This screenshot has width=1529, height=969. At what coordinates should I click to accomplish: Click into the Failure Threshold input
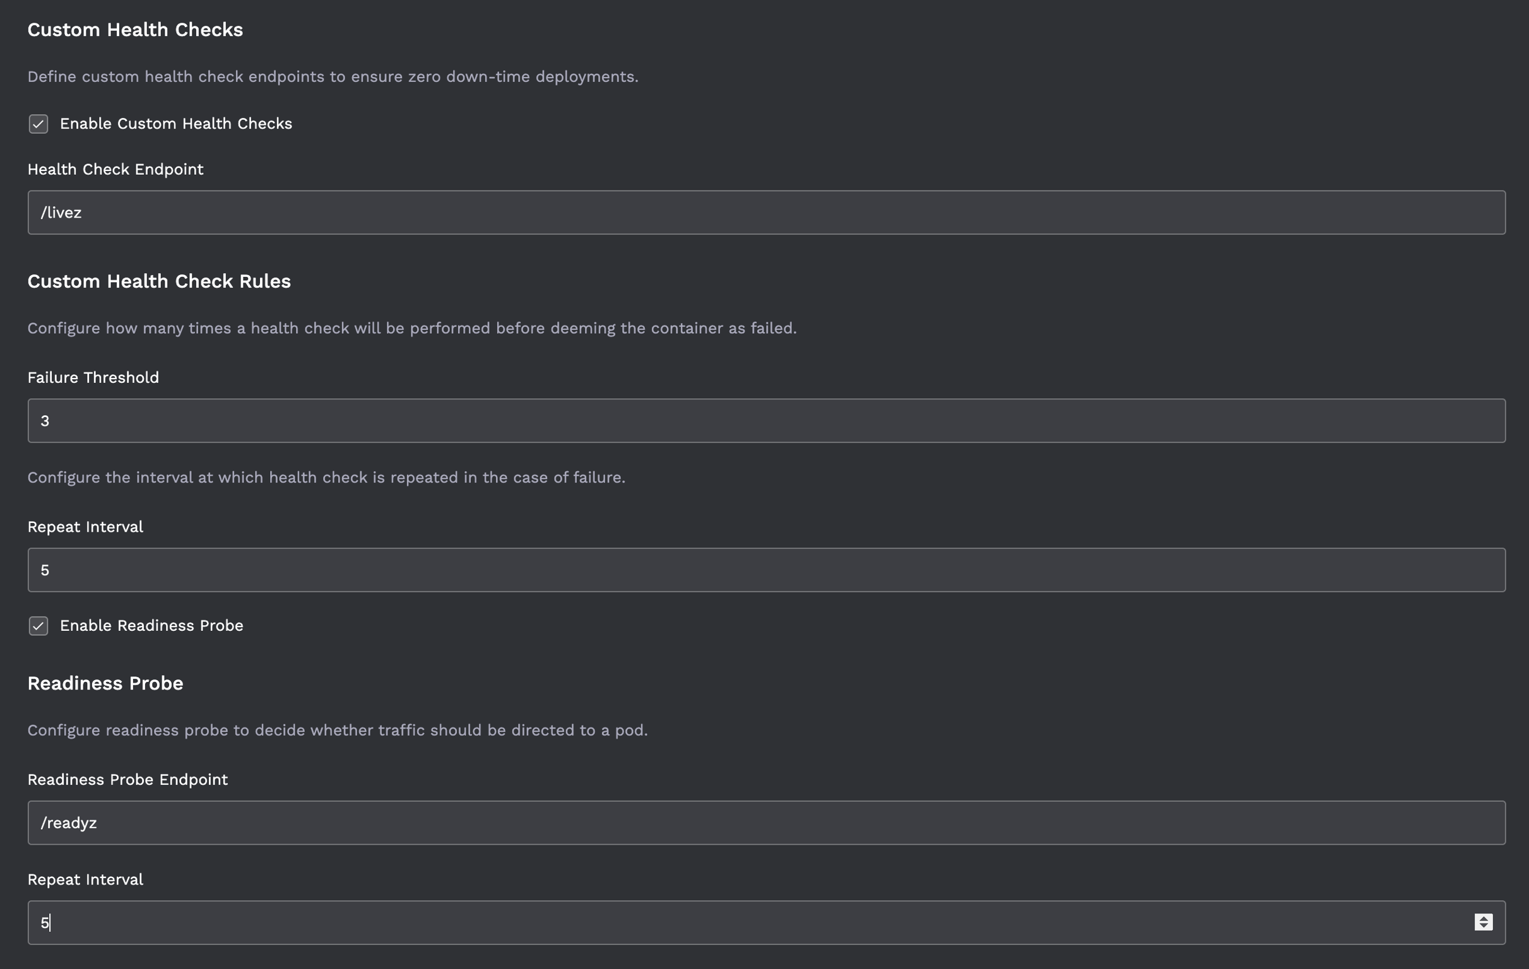pyautogui.click(x=767, y=421)
